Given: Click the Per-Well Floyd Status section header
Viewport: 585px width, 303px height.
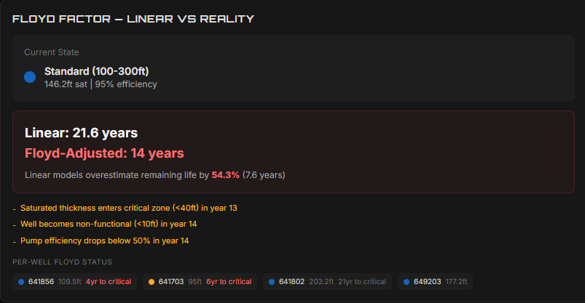Looking at the screenshot, I should 63,262.
